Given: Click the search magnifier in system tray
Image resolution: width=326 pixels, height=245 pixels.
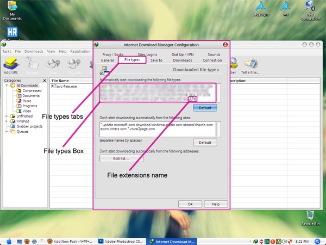Looking at the screenshot, I should (317, 241).
